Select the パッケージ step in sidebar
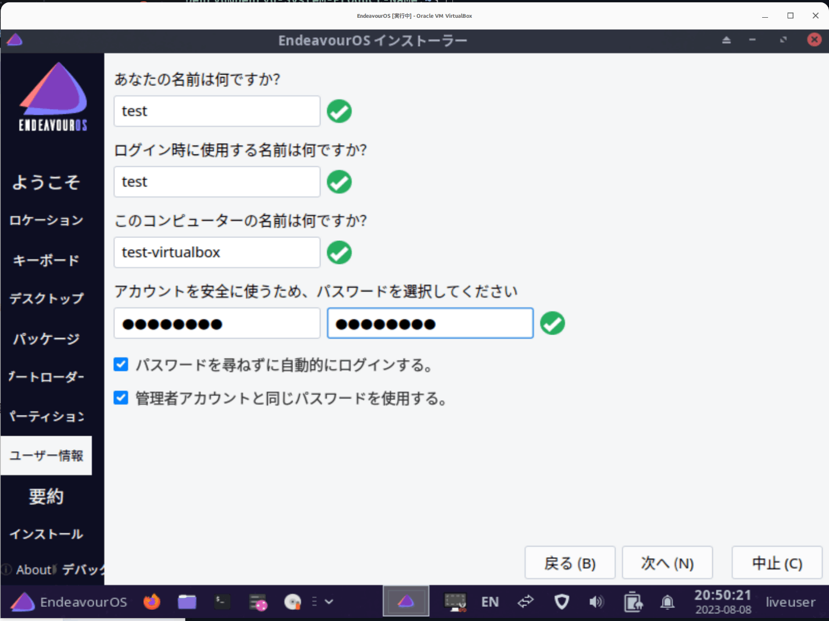The width and height of the screenshot is (829, 621). (x=46, y=338)
